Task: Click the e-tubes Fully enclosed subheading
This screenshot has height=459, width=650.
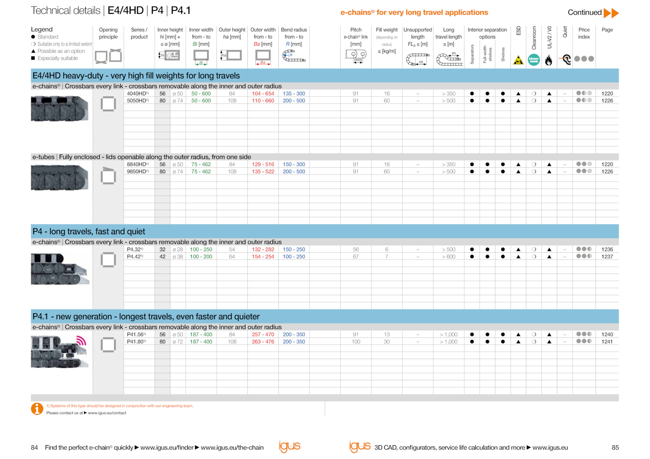Action: (x=141, y=157)
